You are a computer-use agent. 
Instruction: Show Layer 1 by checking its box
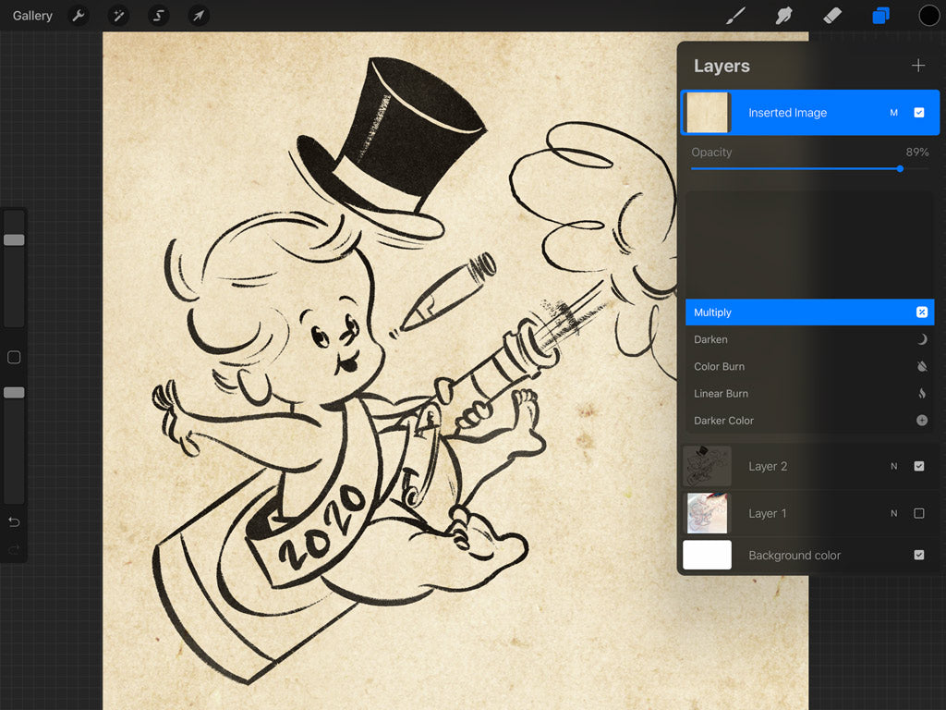point(918,513)
